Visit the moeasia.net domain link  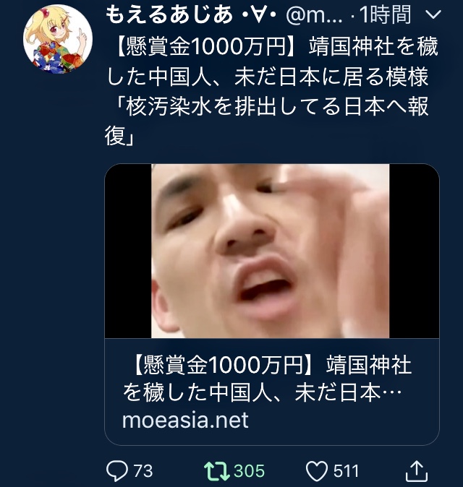pyautogui.click(x=185, y=420)
